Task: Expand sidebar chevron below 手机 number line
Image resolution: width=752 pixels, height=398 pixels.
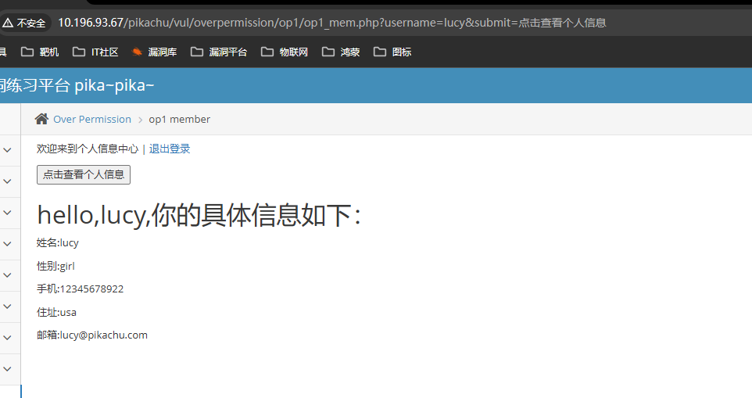Action: tap(7, 306)
